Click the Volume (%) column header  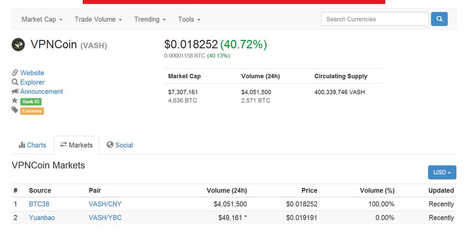[377, 191]
